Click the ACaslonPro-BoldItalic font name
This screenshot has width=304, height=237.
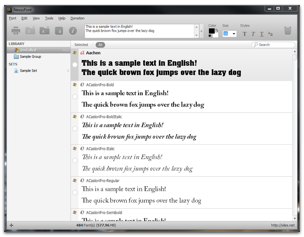[104, 117]
